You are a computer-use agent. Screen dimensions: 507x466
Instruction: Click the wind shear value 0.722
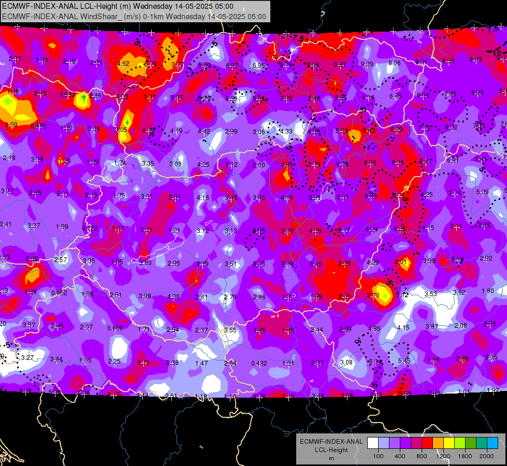(90, 228)
